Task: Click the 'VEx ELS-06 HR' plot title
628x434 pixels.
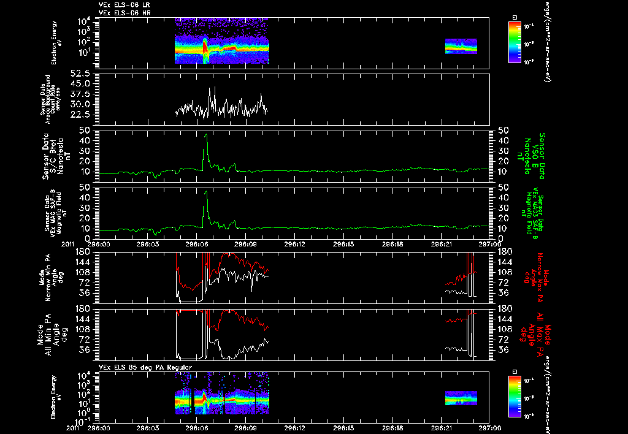Action: click(x=124, y=13)
